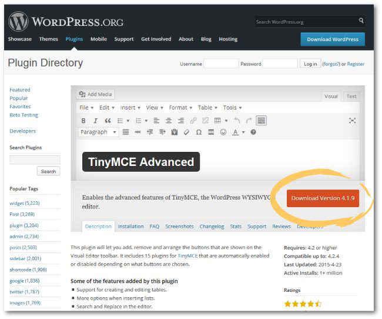The image size is (382, 319).
Task: Open the Register link
Action: [356, 64]
